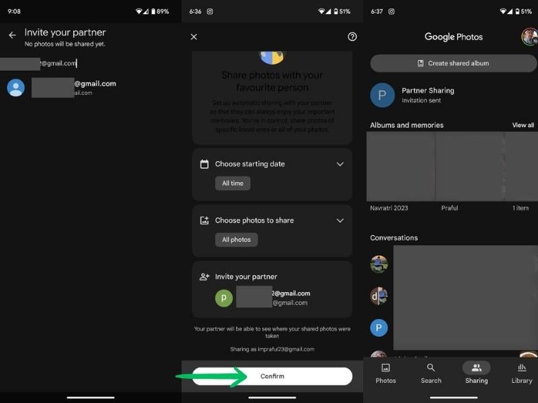Select the All photos chip
The height and width of the screenshot is (403, 538).
(x=237, y=240)
